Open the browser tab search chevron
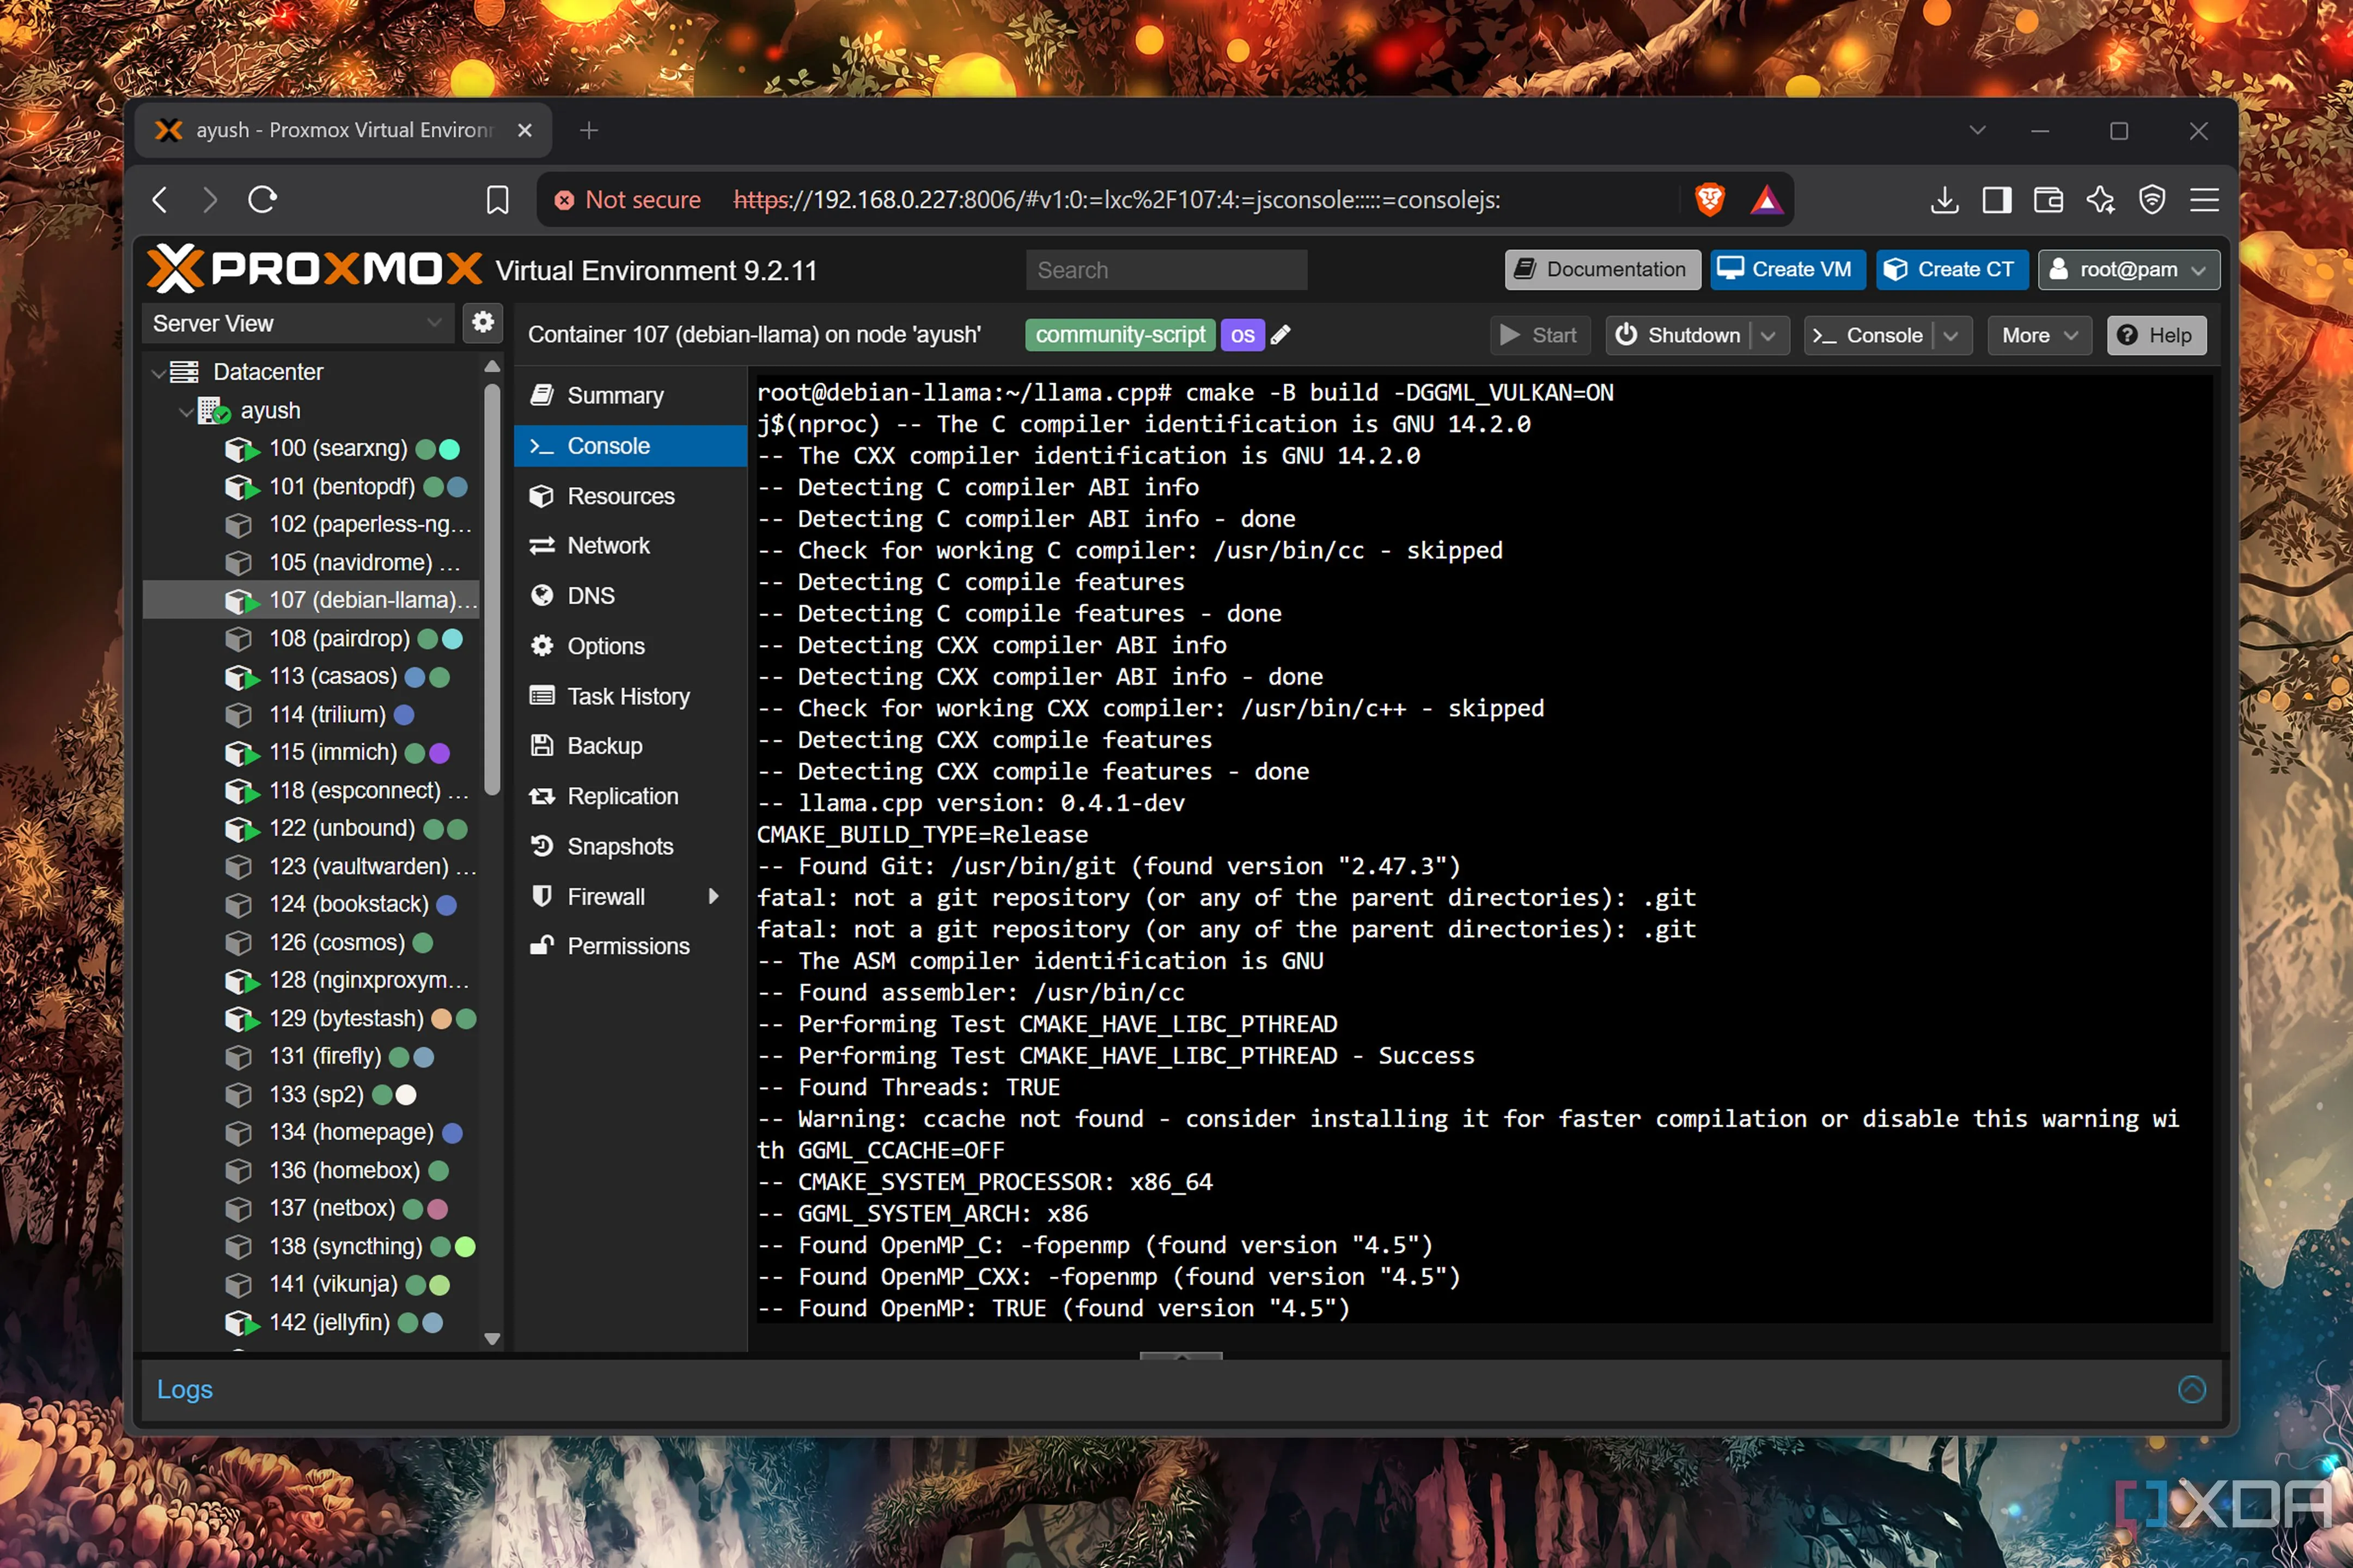2353x1568 pixels. click(x=1977, y=130)
